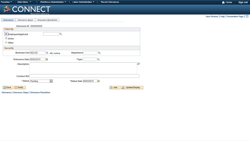The width and height of the screenshot is (250, 141).
Task: Open the Description field pop-out editor icon
Action: point(138,63)
